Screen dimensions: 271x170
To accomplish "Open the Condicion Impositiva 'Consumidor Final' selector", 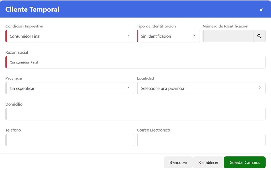I will (67, 36).
